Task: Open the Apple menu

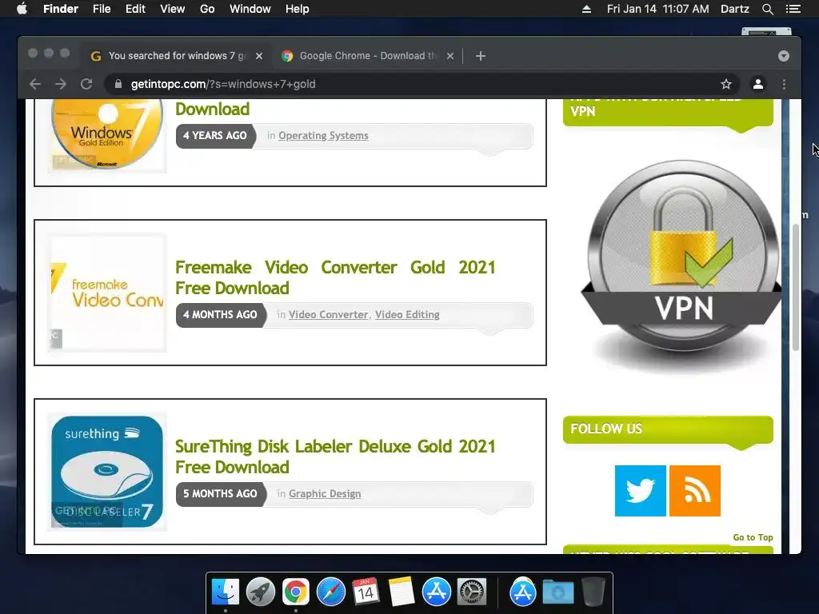Action: pos(22,9)
